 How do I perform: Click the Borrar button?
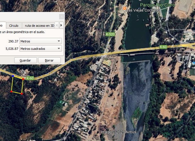click(x=49, y=60)
